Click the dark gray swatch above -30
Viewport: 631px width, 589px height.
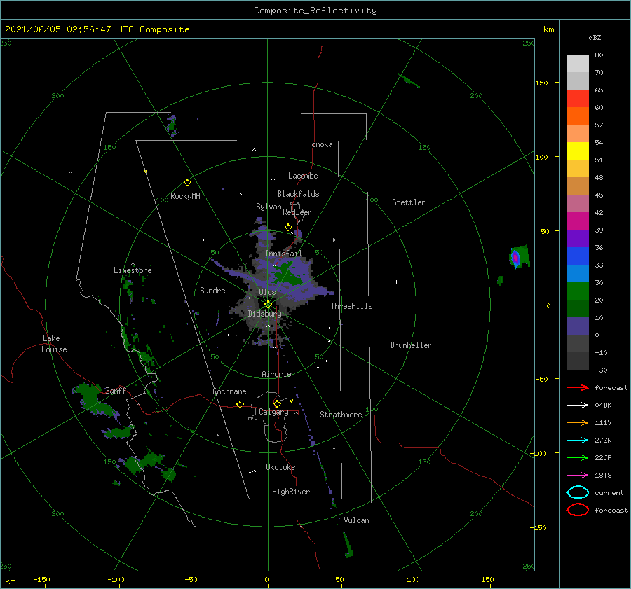click(578, 361)
